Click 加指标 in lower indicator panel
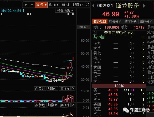Screen dimensions: 154x117 52,105
